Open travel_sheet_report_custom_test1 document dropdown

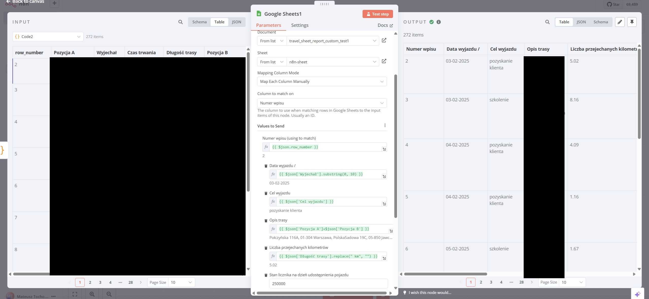[333, 41]
